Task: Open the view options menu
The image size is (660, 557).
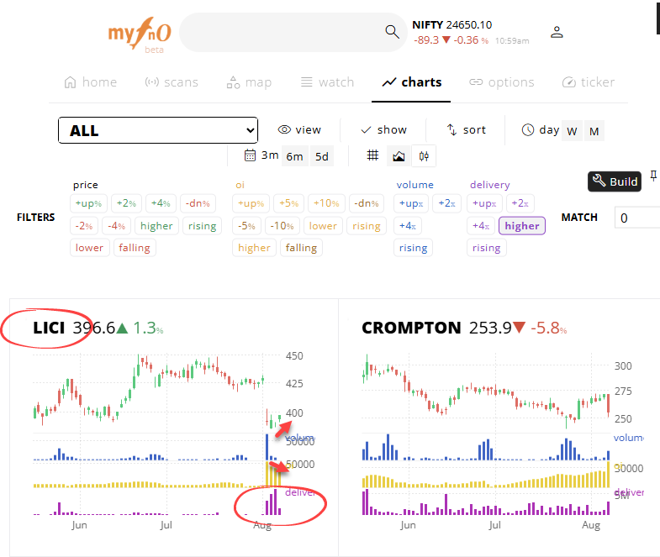Action: (299, 130)
